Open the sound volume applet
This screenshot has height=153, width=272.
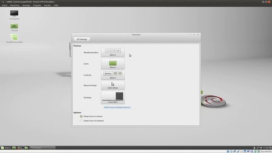pos(261,148)
